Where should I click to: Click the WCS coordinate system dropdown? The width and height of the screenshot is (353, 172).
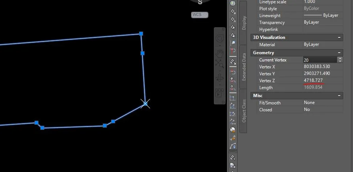[x=200, y=15]
